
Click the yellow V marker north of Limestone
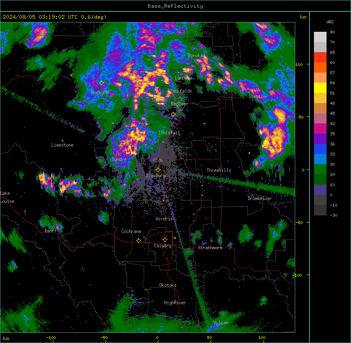click(x=71, y=75)
